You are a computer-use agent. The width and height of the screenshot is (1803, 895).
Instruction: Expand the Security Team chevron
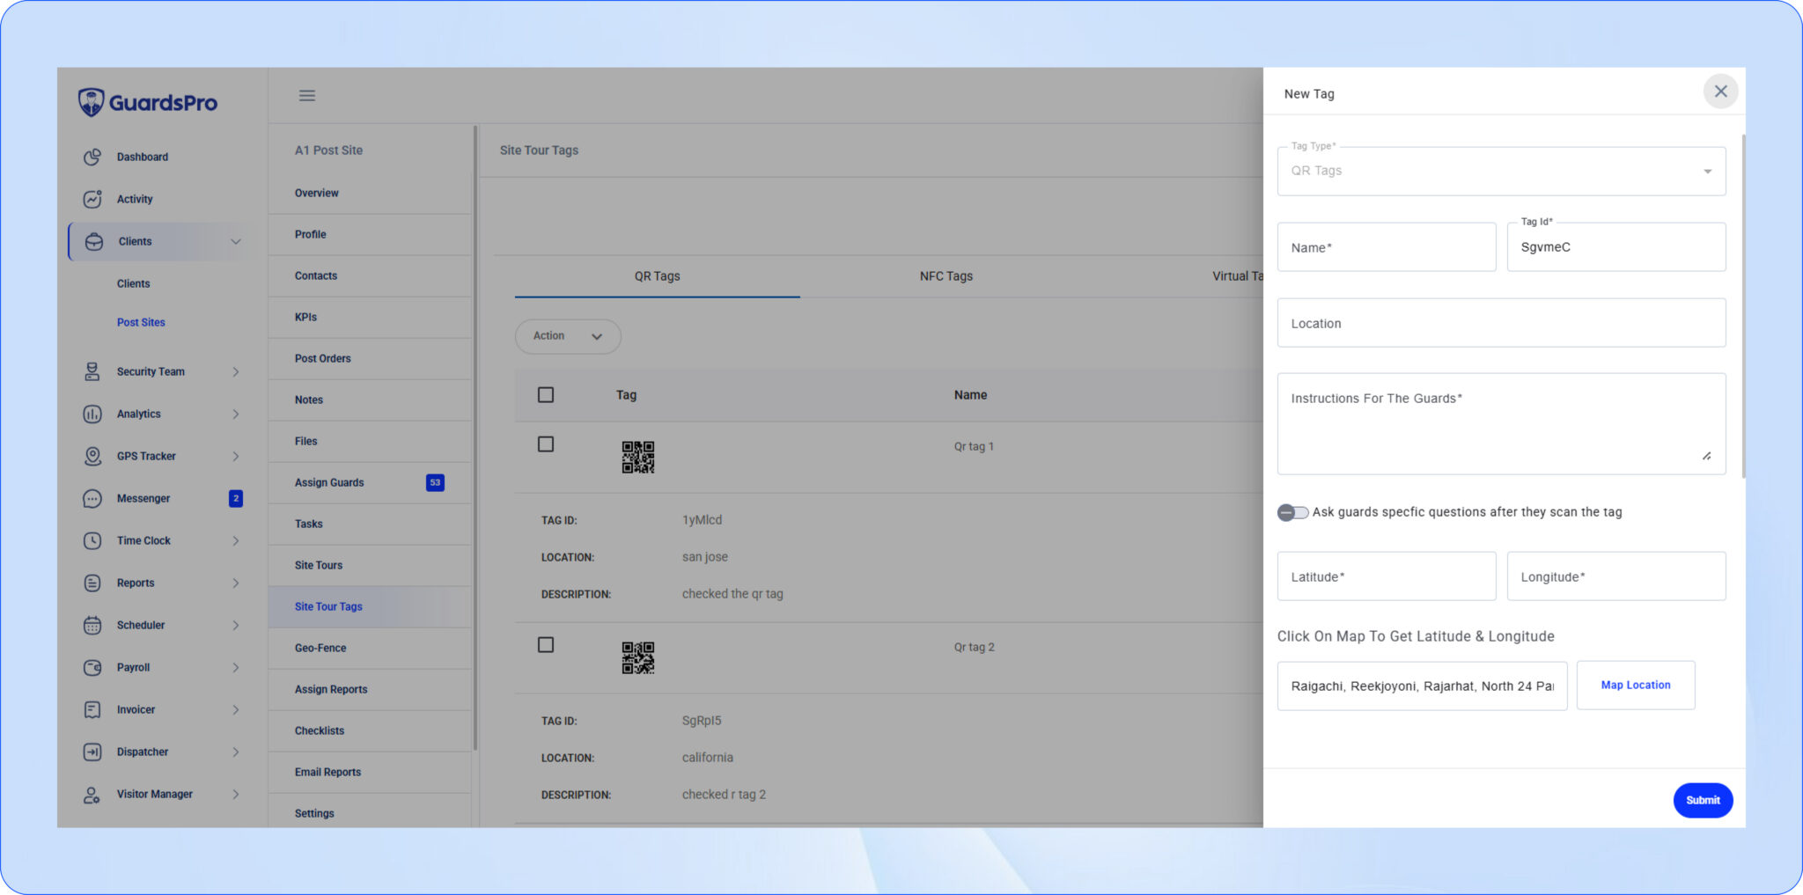(x=236, y=371)
